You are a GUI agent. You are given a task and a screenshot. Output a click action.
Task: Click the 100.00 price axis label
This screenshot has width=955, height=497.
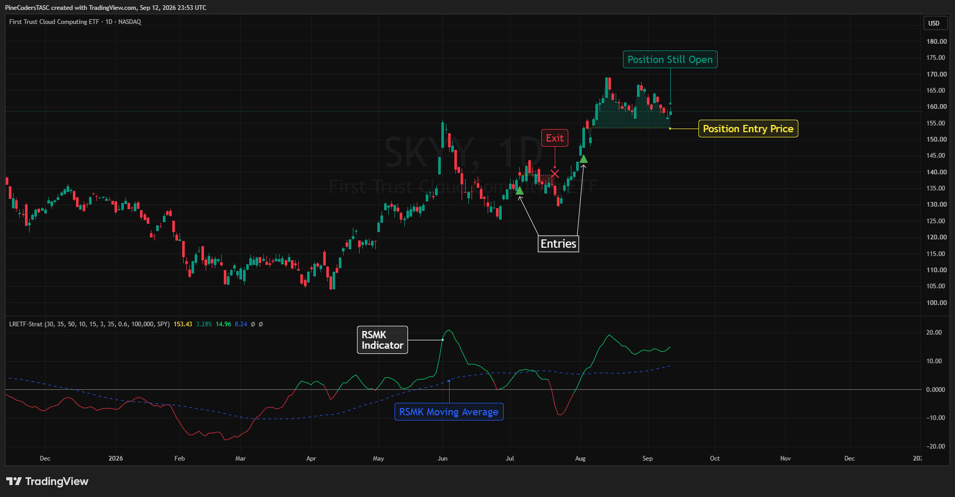(936, 303)
